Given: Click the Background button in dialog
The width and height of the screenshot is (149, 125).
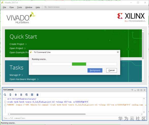Looking at the screenshot, I should 95,70.
